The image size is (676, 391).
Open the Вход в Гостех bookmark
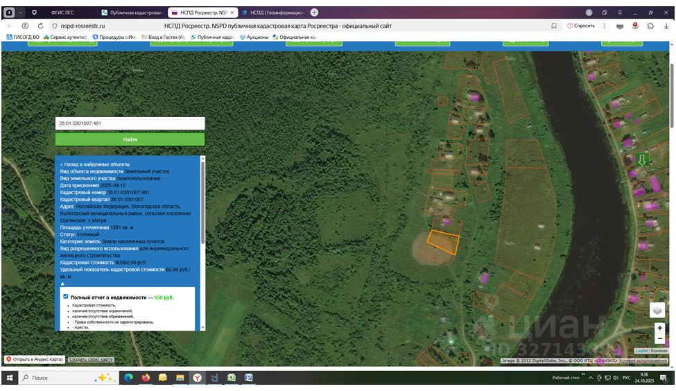pos(163,37)
